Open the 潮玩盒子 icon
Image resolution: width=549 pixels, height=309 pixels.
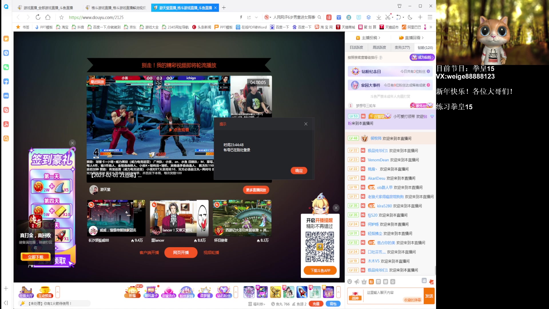(151, 292)
